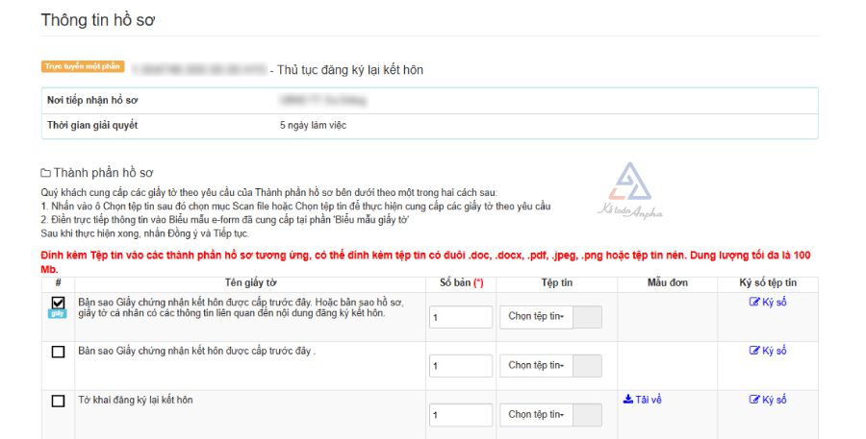Click the download icon beside Tải về
Screen dimensions: 866x439
coord(628,400)
